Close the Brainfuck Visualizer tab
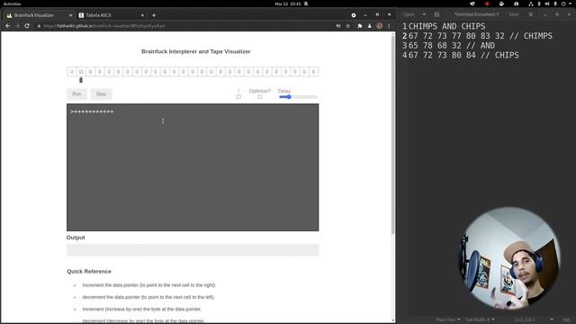This screenshot has height=324, width=576. tap(70, 15)
